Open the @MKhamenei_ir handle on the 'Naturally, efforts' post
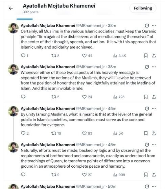165x189 pixels. (x=90, y=145)
